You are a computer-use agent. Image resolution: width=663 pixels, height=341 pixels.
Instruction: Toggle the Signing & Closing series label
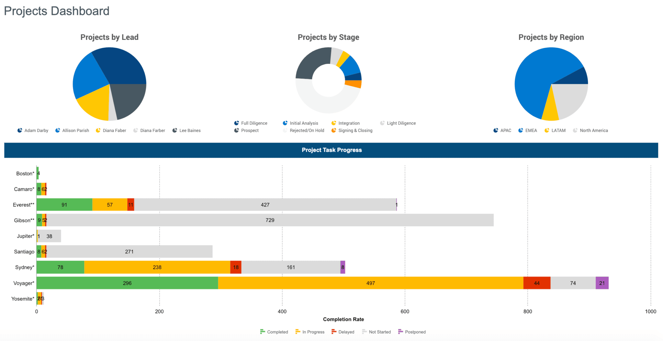(x=355, y=130)
